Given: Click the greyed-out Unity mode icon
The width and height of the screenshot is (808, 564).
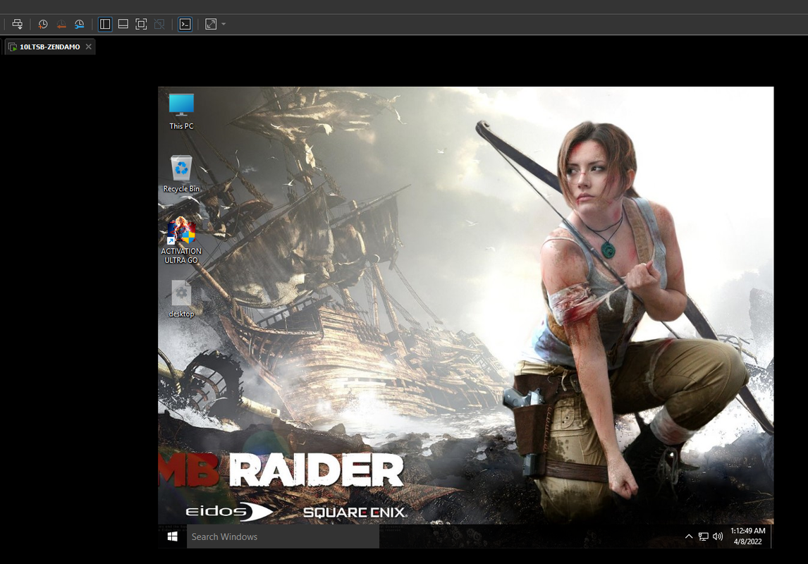Looking at the screenshot, I should coord(159,24).
